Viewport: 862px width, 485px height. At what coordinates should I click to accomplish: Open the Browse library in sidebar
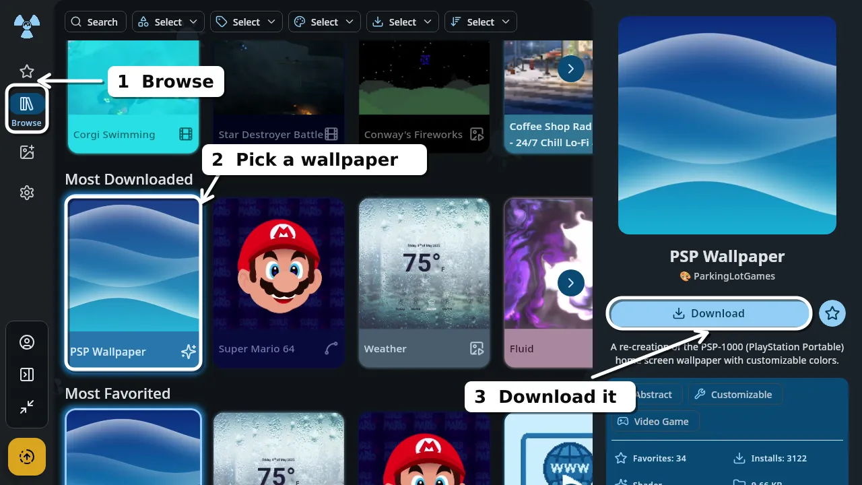point(27,109)
